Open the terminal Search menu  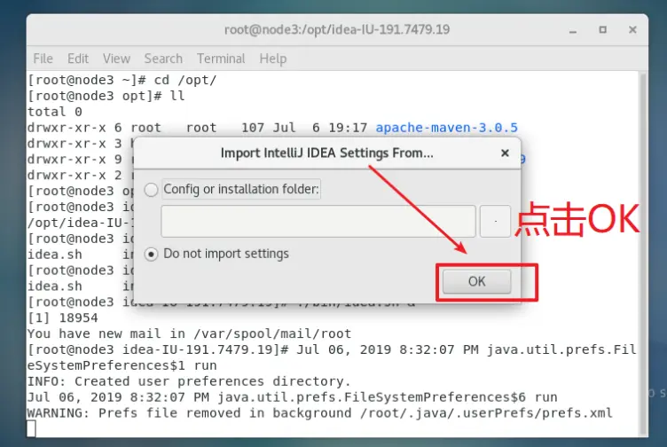point(163,59)
